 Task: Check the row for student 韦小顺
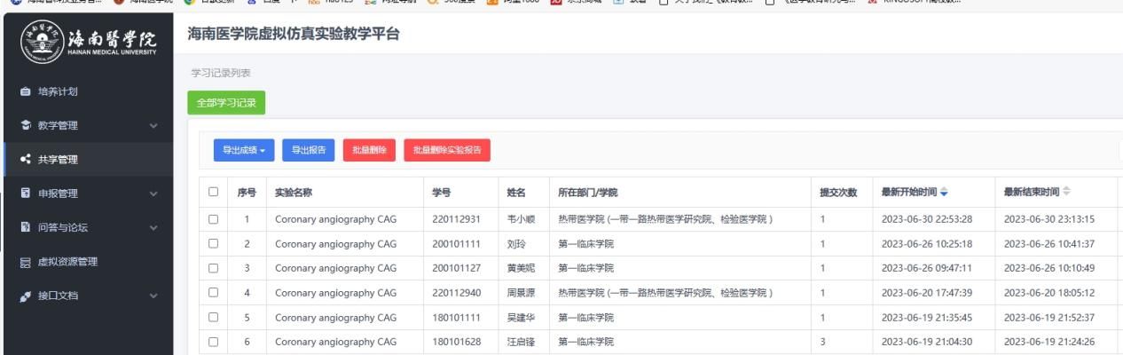(213, 219)
